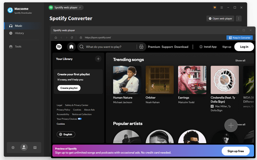Viewport: 257px width, 160px height.
Task: Click the Your Library heading
Action: pos(64,59)
